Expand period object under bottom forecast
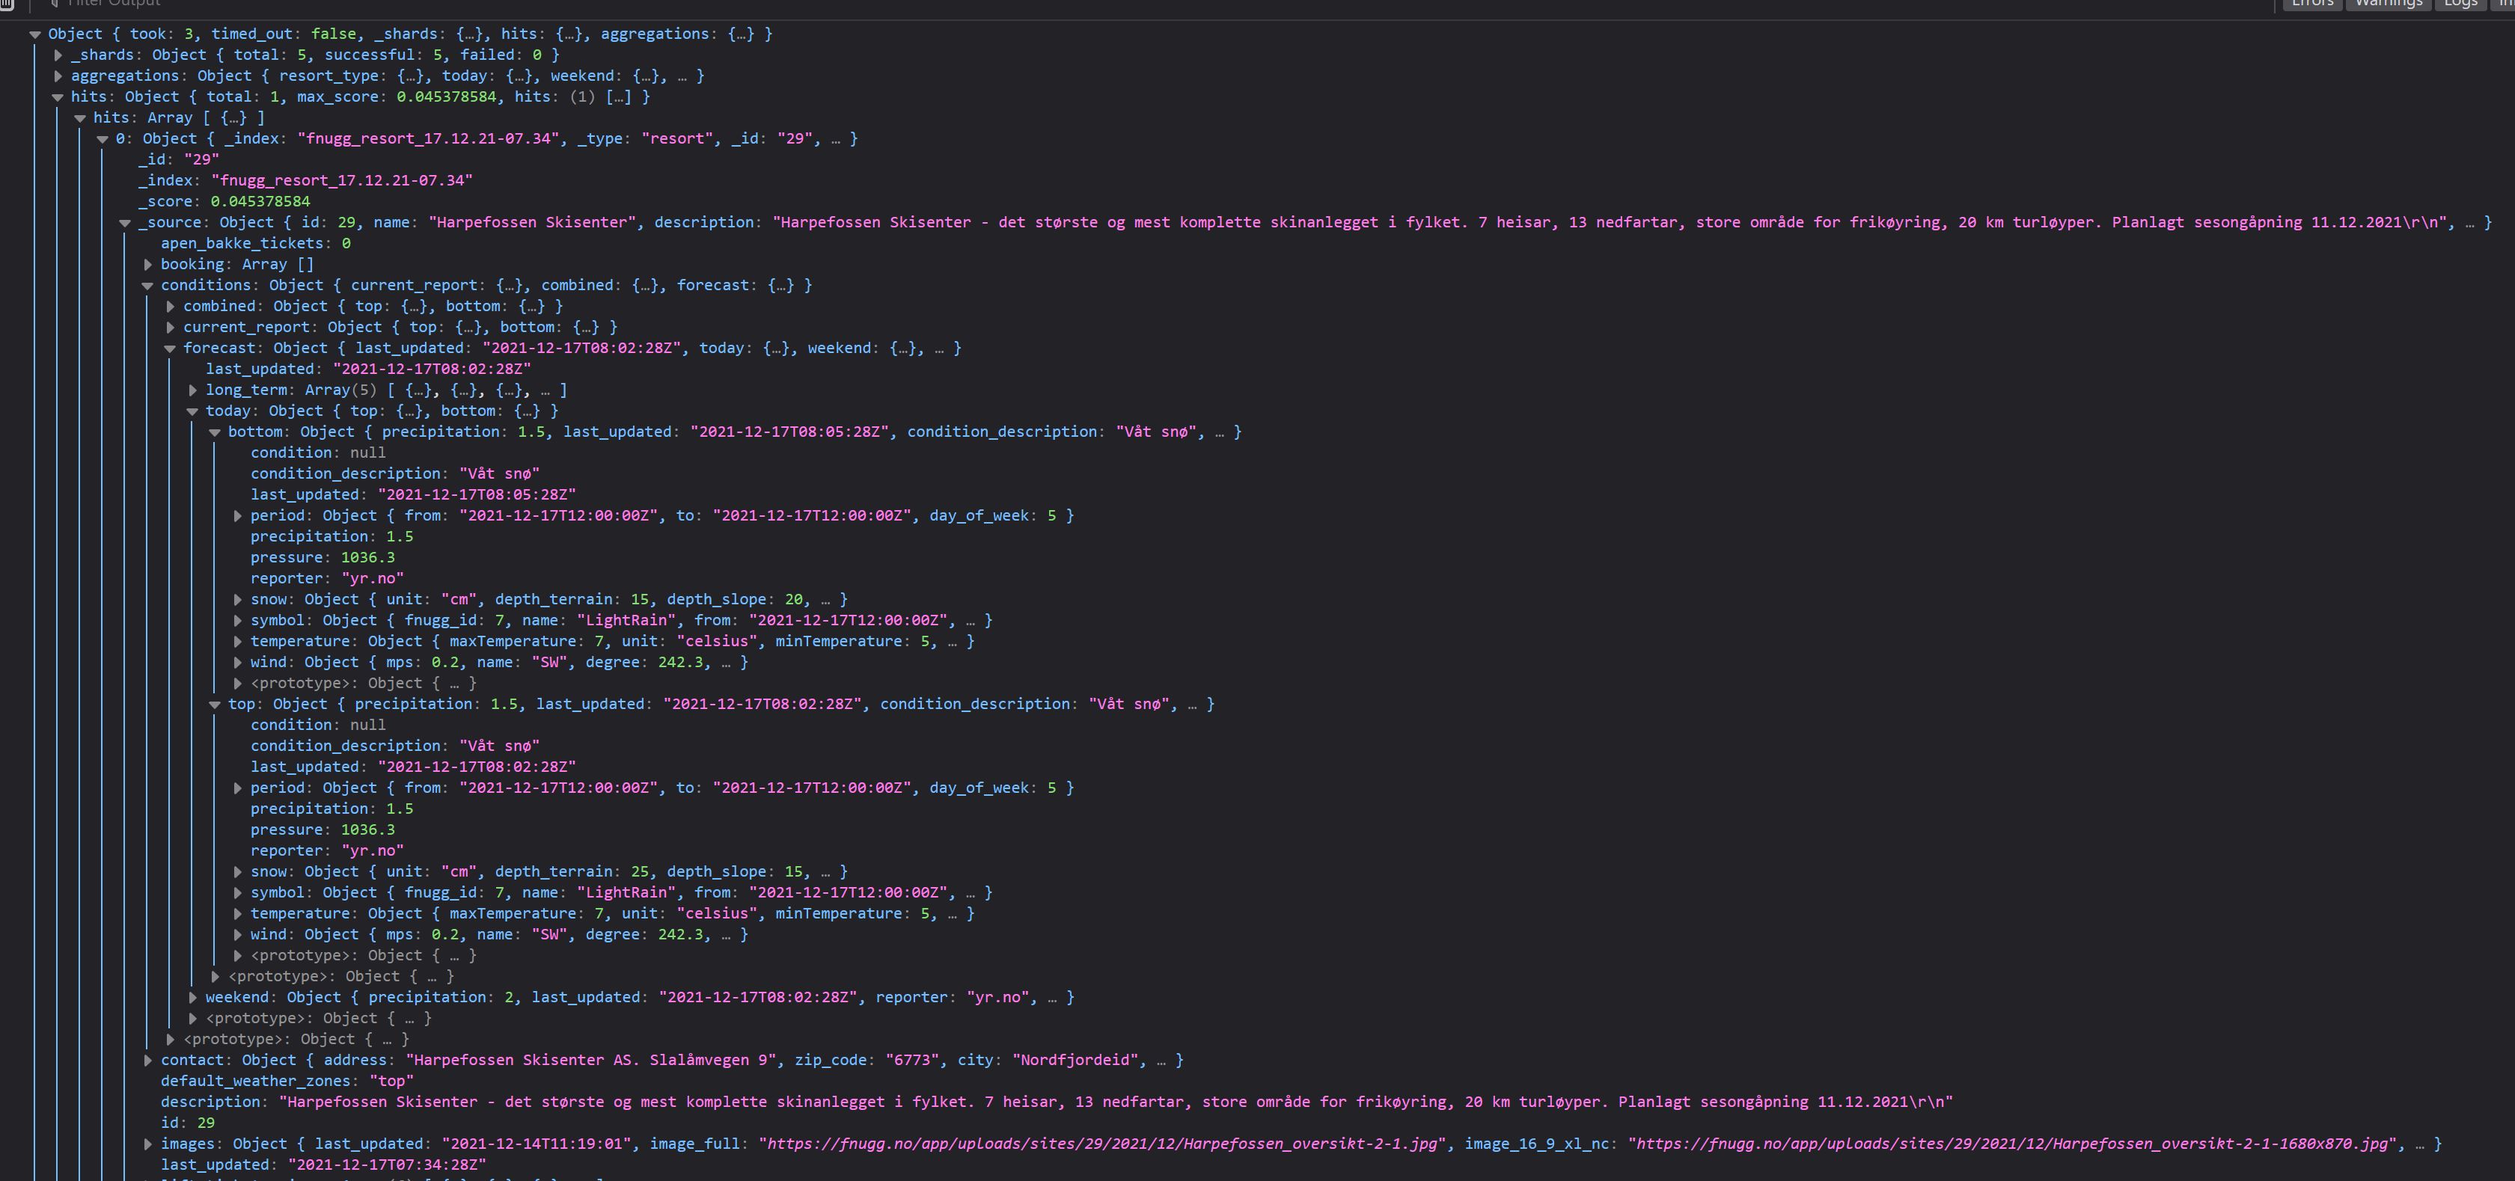2515x1181 pixels. (x=238, y=516)
